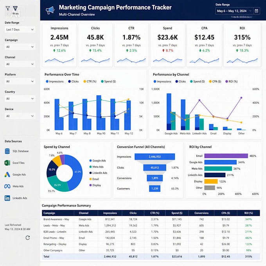Select the Excel Files data source icon
The image size is (266, 266).
7,163
